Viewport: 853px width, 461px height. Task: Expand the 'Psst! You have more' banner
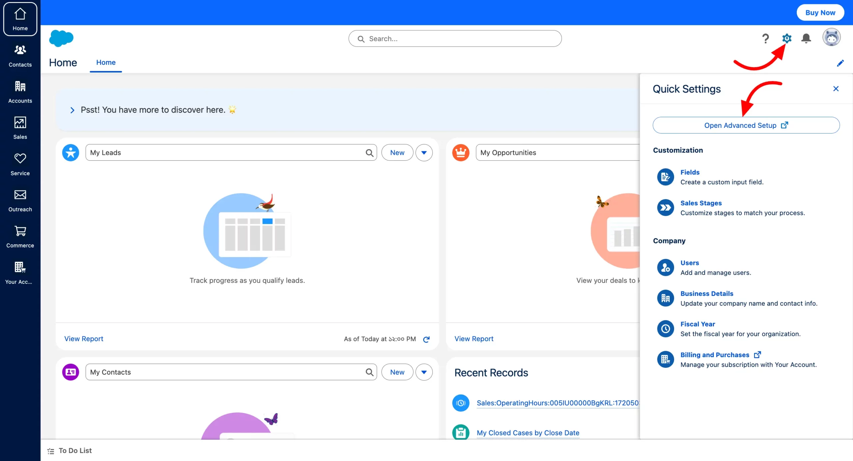coord(72,110)
